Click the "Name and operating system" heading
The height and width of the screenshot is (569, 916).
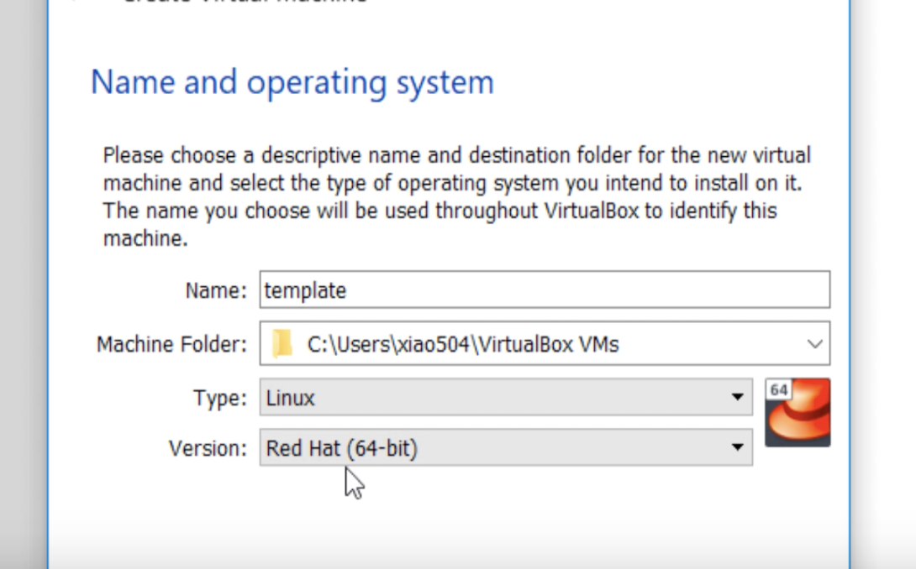(x=292, y=82)
